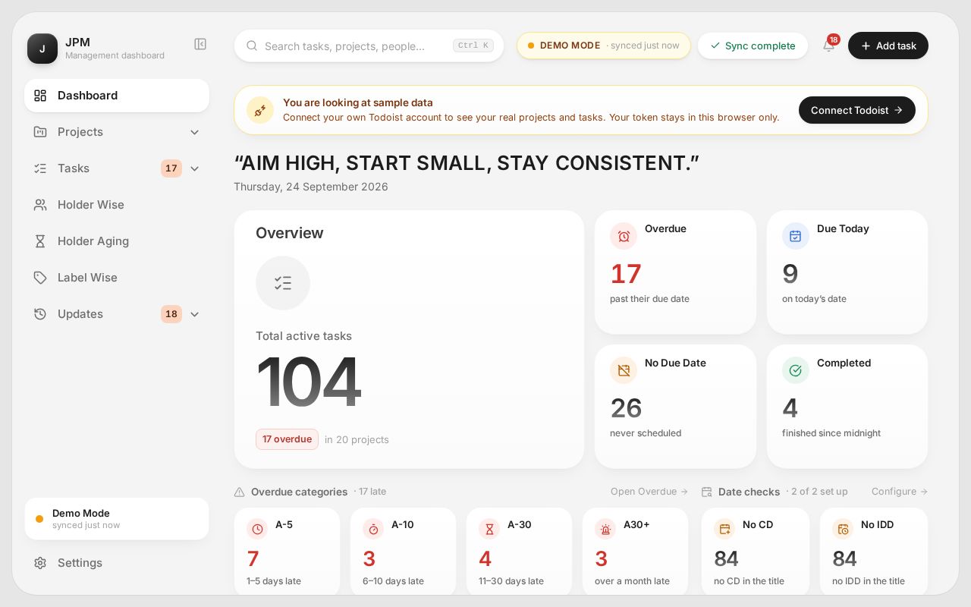Click the 'in 20 projects' text
This screenshot has width=971, height=607.
click(357, 439)
